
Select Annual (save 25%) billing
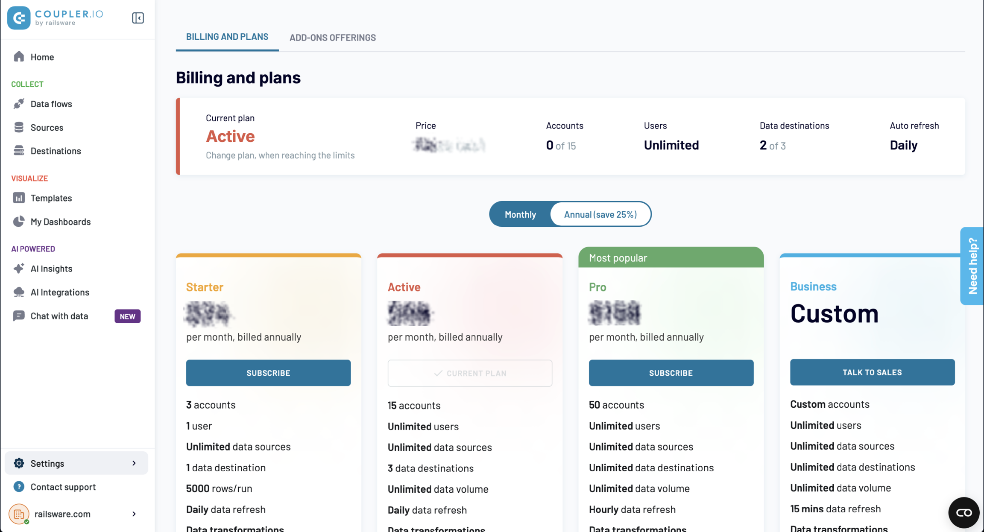point(600,214)
